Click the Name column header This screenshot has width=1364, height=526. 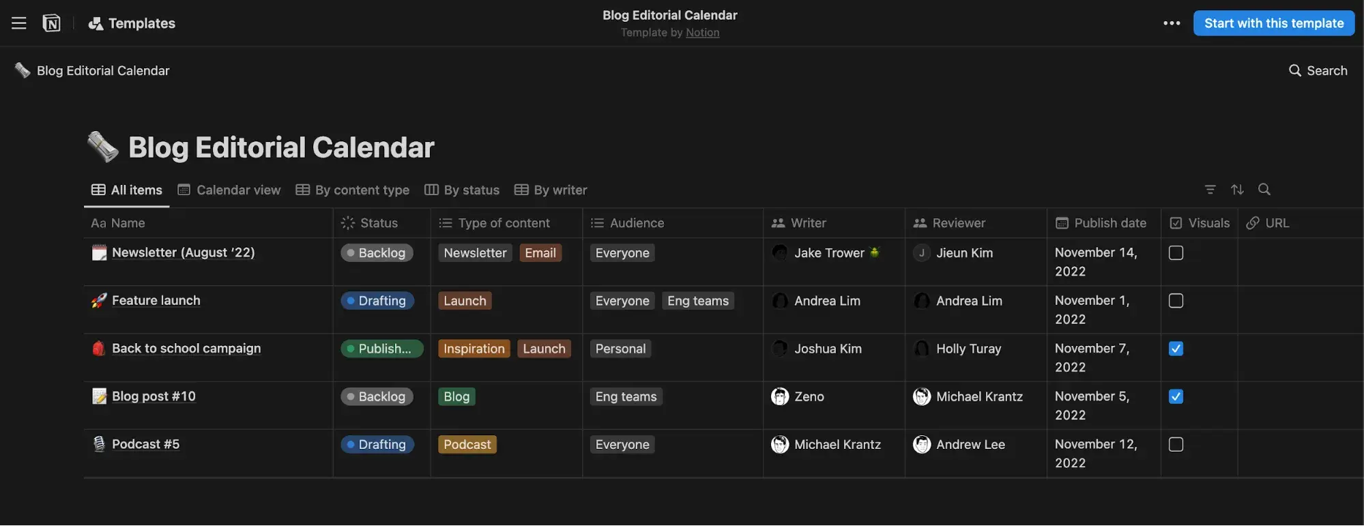coord(208,223)
